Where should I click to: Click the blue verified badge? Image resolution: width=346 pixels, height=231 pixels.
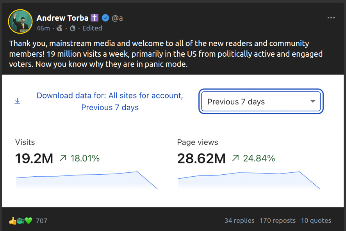105,18
